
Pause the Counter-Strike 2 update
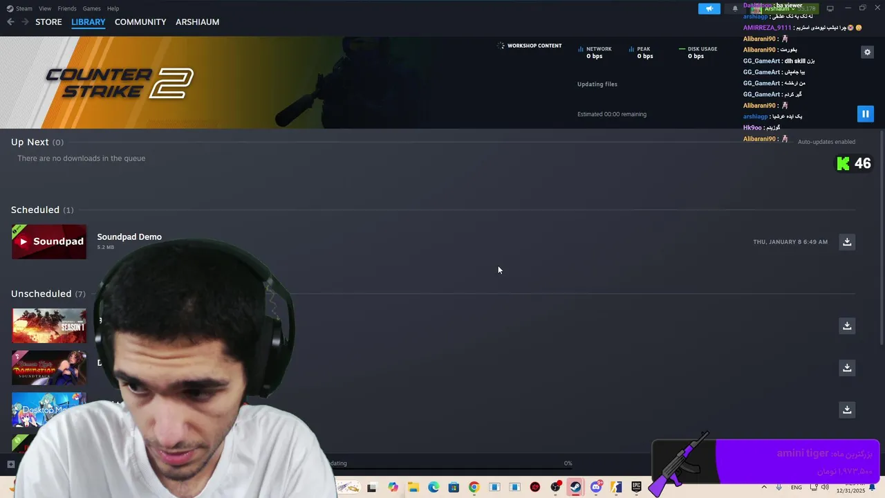865,114
